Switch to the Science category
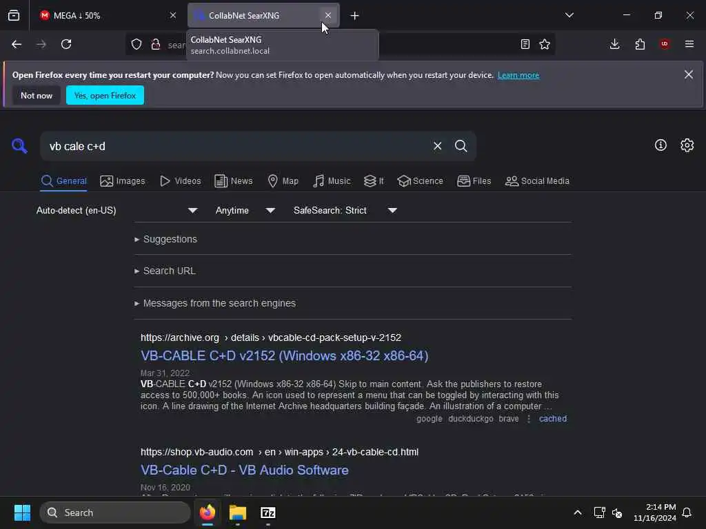706x529 pixels. [420, 181]
